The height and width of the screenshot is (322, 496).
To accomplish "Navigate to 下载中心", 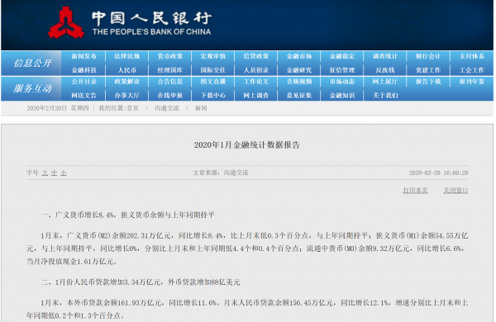I will pos(213,96).
